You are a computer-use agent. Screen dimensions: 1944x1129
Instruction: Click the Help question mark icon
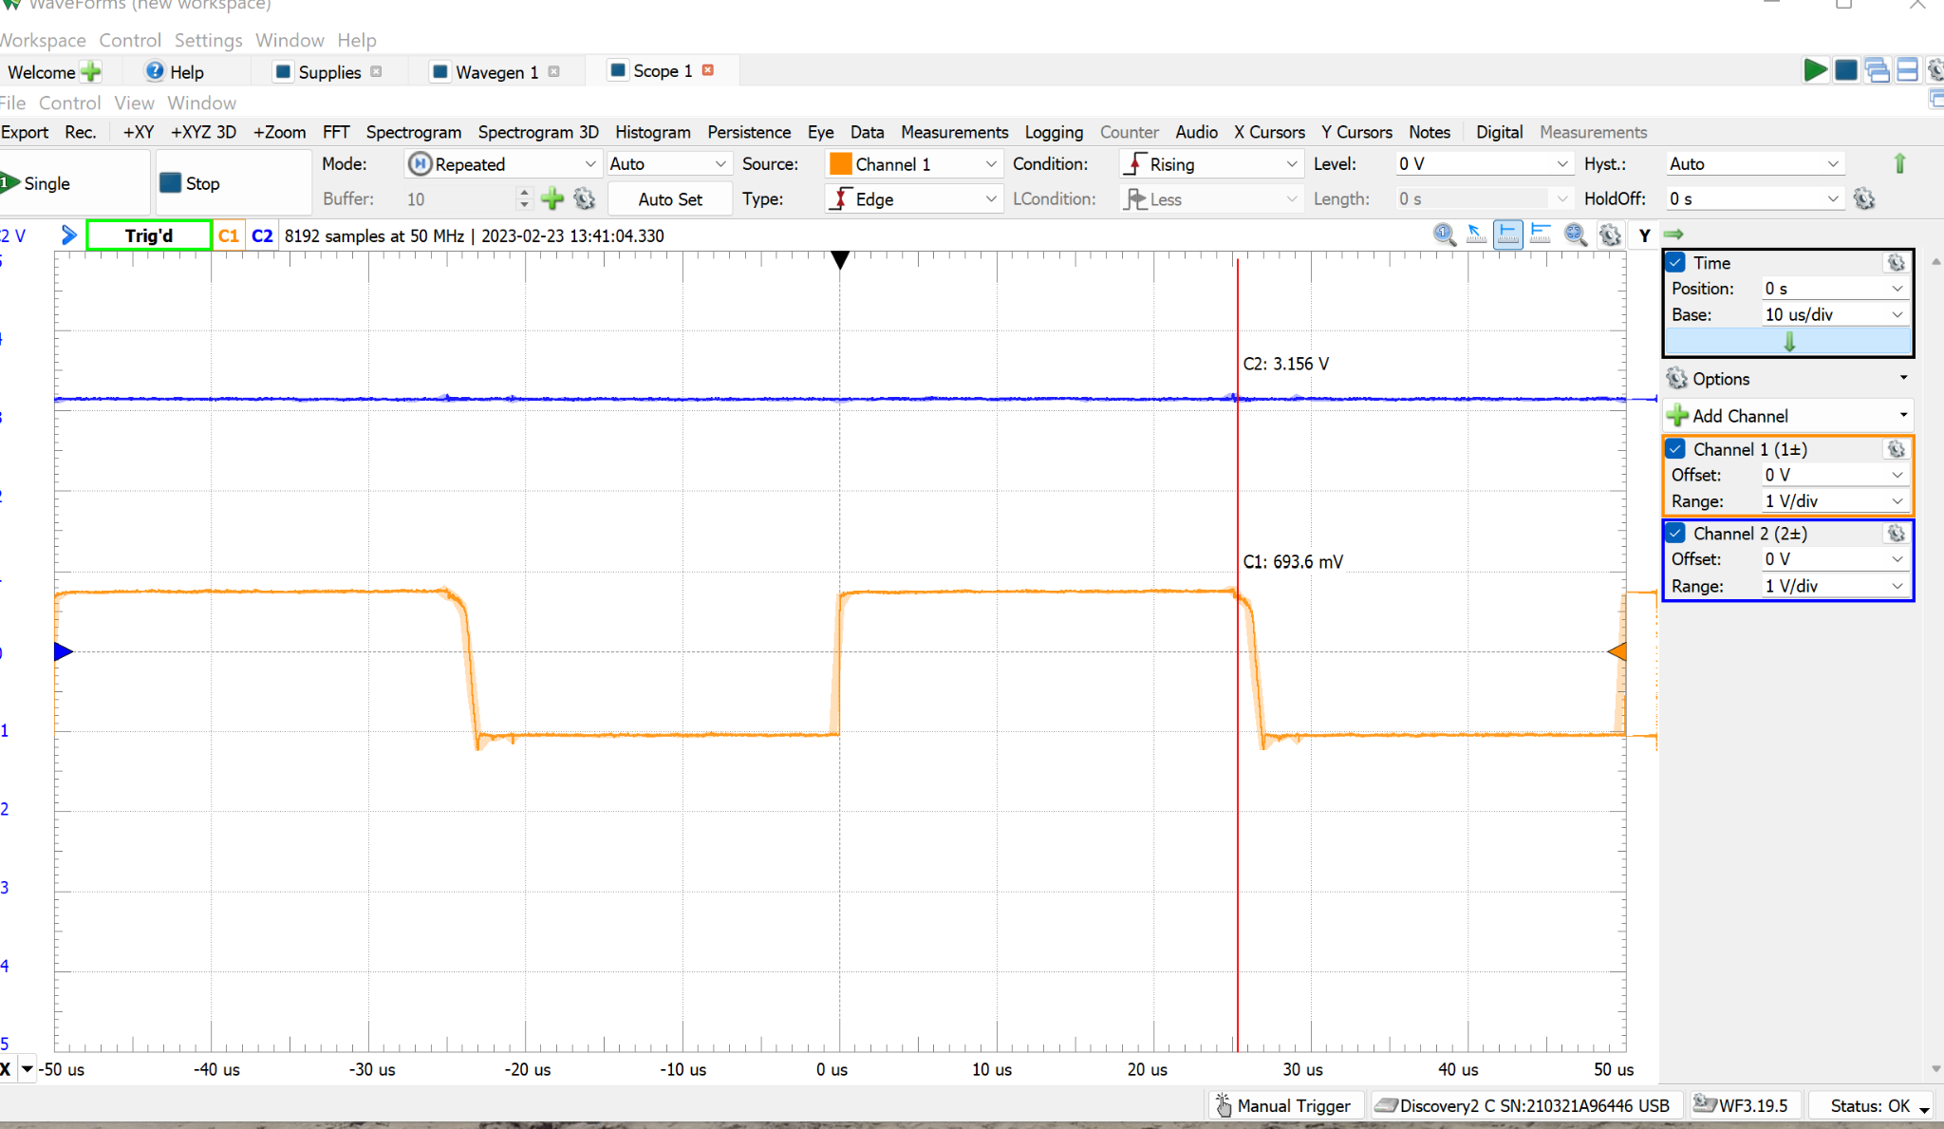click(x=155, y=71)
